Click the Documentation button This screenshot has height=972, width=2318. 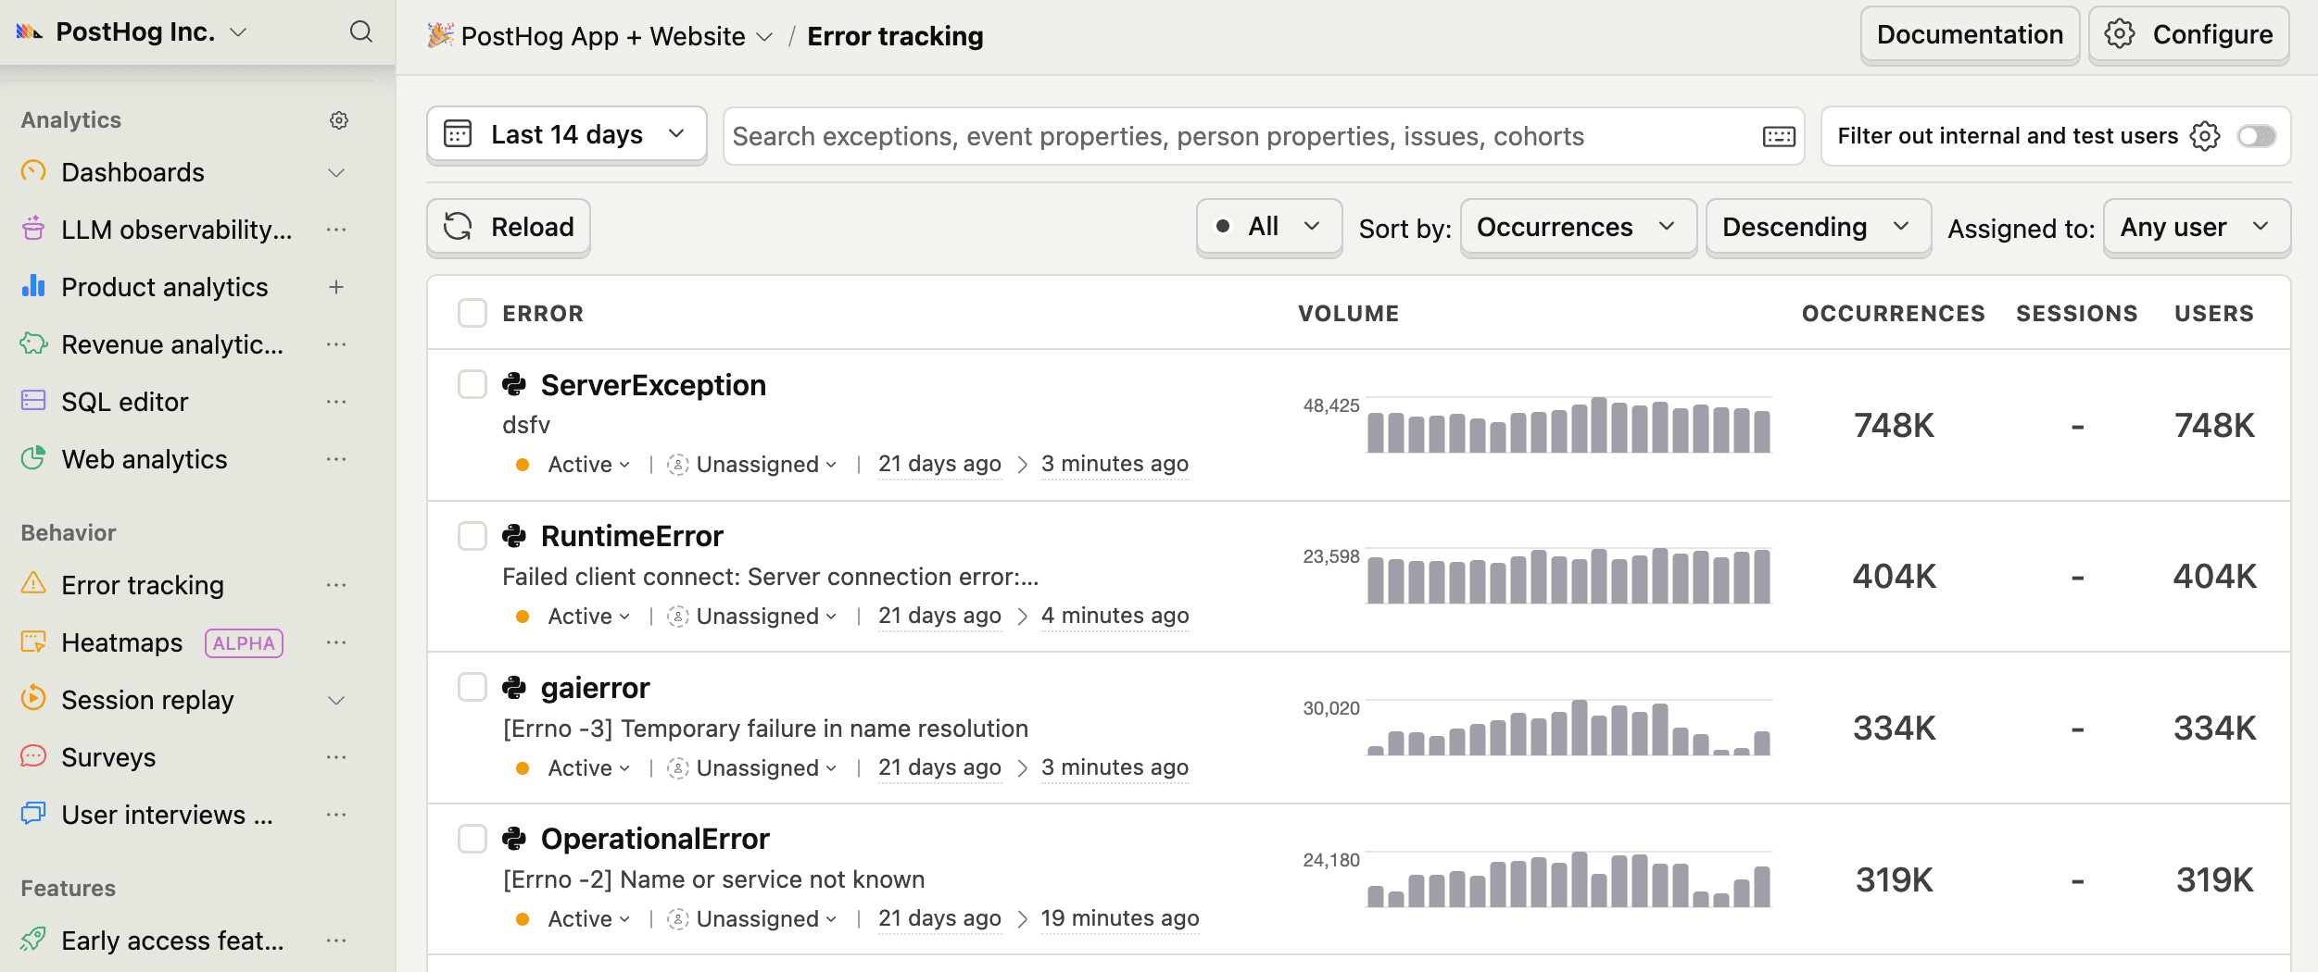coord(1970,35)
